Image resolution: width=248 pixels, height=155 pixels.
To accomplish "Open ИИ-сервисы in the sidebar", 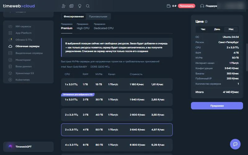I will [x=23, y=26].
